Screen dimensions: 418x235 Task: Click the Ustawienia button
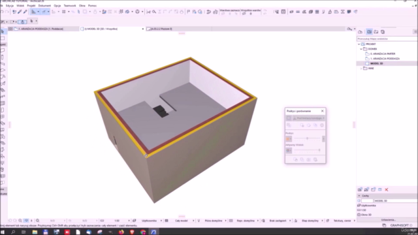388,220
